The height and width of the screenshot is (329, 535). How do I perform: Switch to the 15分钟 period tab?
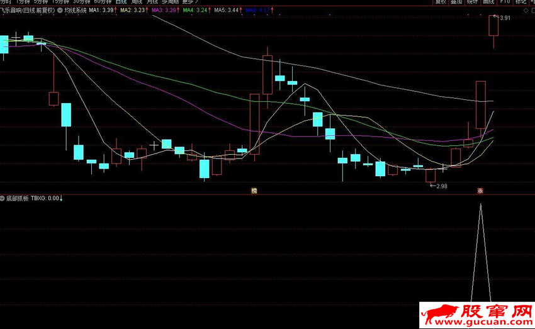pos(60,2)
